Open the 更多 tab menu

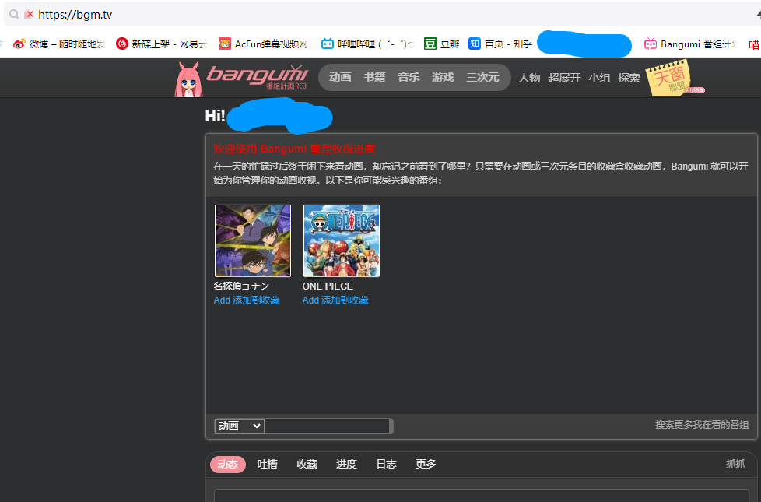[426, 464]
